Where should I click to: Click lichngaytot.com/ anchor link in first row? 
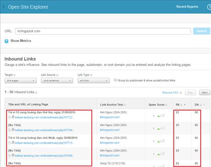pyautogui.click(x=110, y=117)
